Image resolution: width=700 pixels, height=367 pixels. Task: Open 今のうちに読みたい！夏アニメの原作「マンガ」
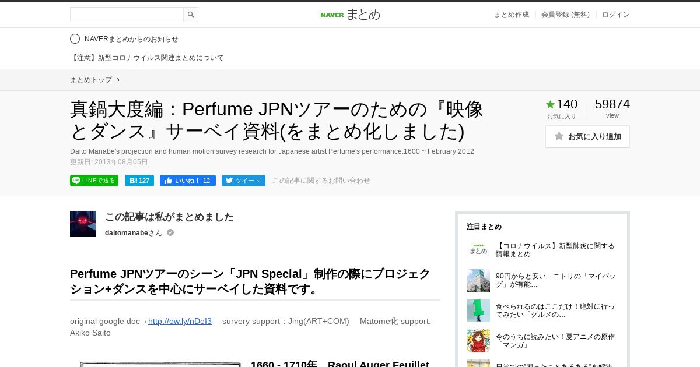(x=555, y=341)
